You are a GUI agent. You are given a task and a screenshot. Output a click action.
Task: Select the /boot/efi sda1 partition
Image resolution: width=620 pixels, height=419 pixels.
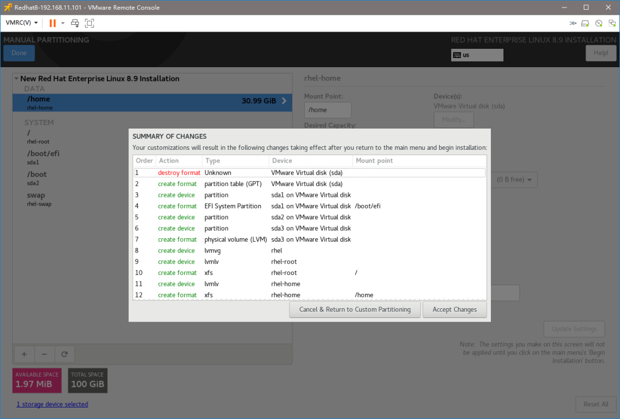(152, 157)
